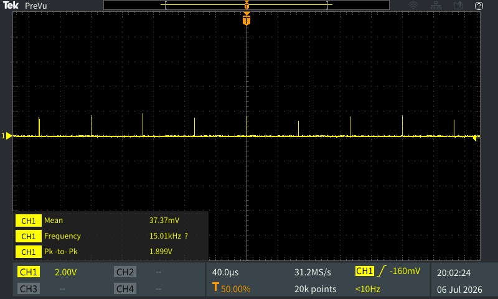Viewport: 498px width, 299px height.
Task: Click the trigger marker in record overview bar
Action: (x=247, y=5)
